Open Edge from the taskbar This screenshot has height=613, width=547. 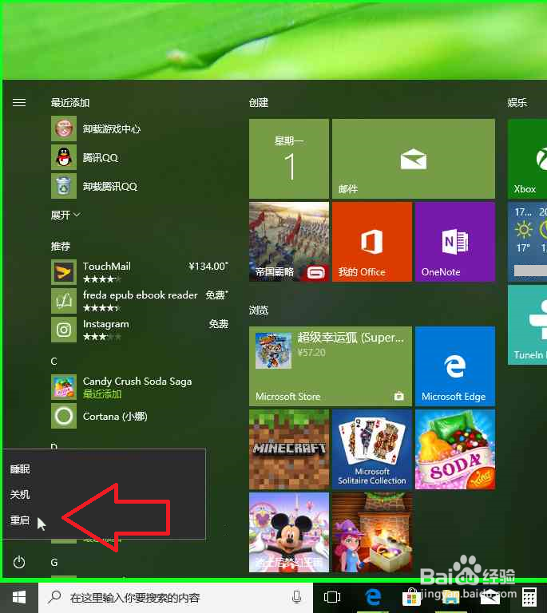(373, 597)
